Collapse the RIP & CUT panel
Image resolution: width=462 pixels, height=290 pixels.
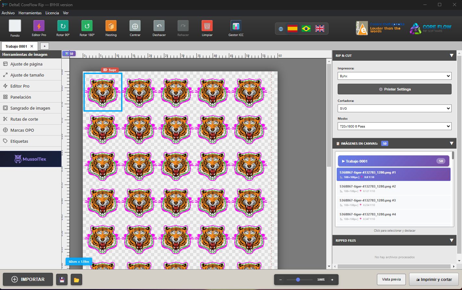[x=451, y=55]
